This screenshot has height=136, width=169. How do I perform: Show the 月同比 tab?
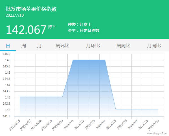[154, 46]
